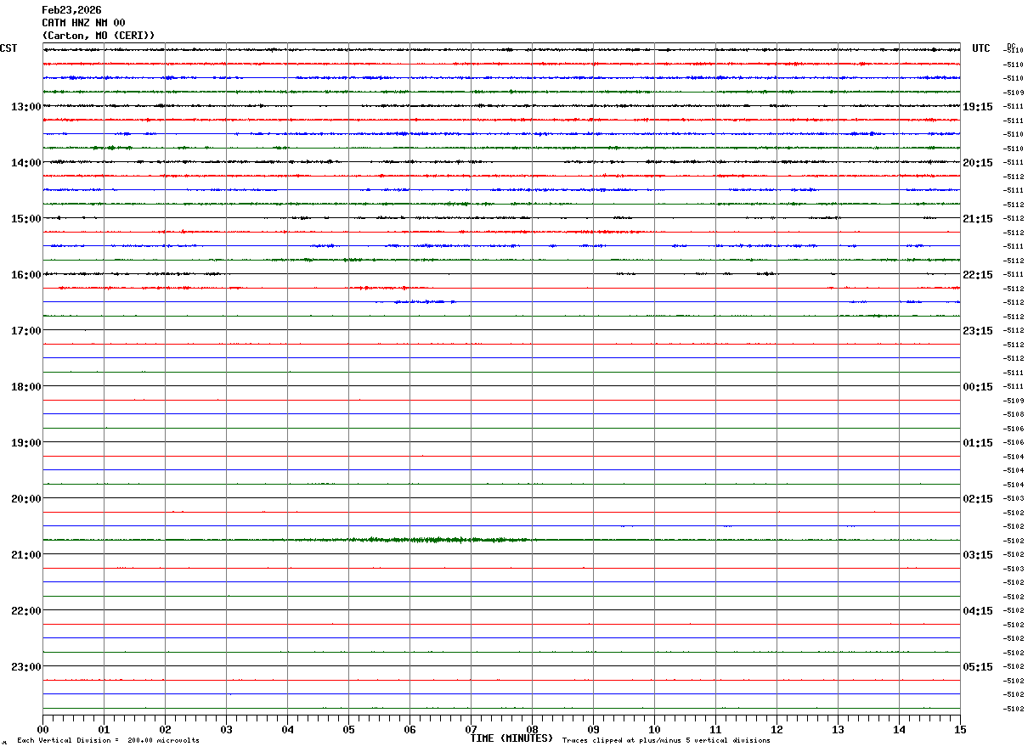Click minute 13 on the time axis
The image size is (1028, 752).
coord(838,729)
